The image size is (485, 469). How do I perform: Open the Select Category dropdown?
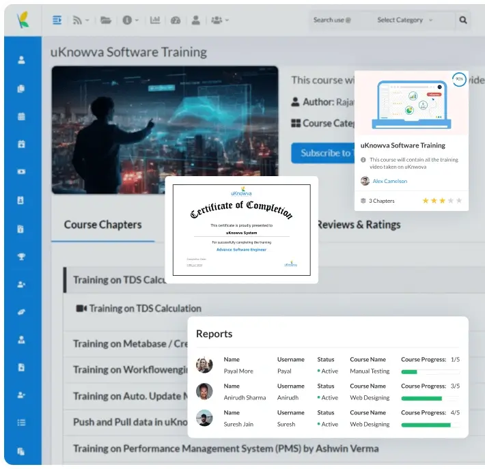[405, 20]
